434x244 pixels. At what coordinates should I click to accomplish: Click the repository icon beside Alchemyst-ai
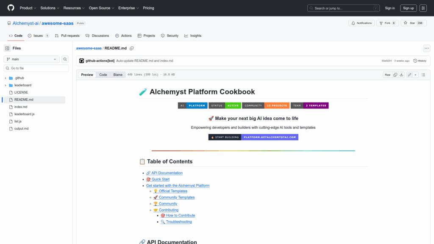tap(9, 23)
